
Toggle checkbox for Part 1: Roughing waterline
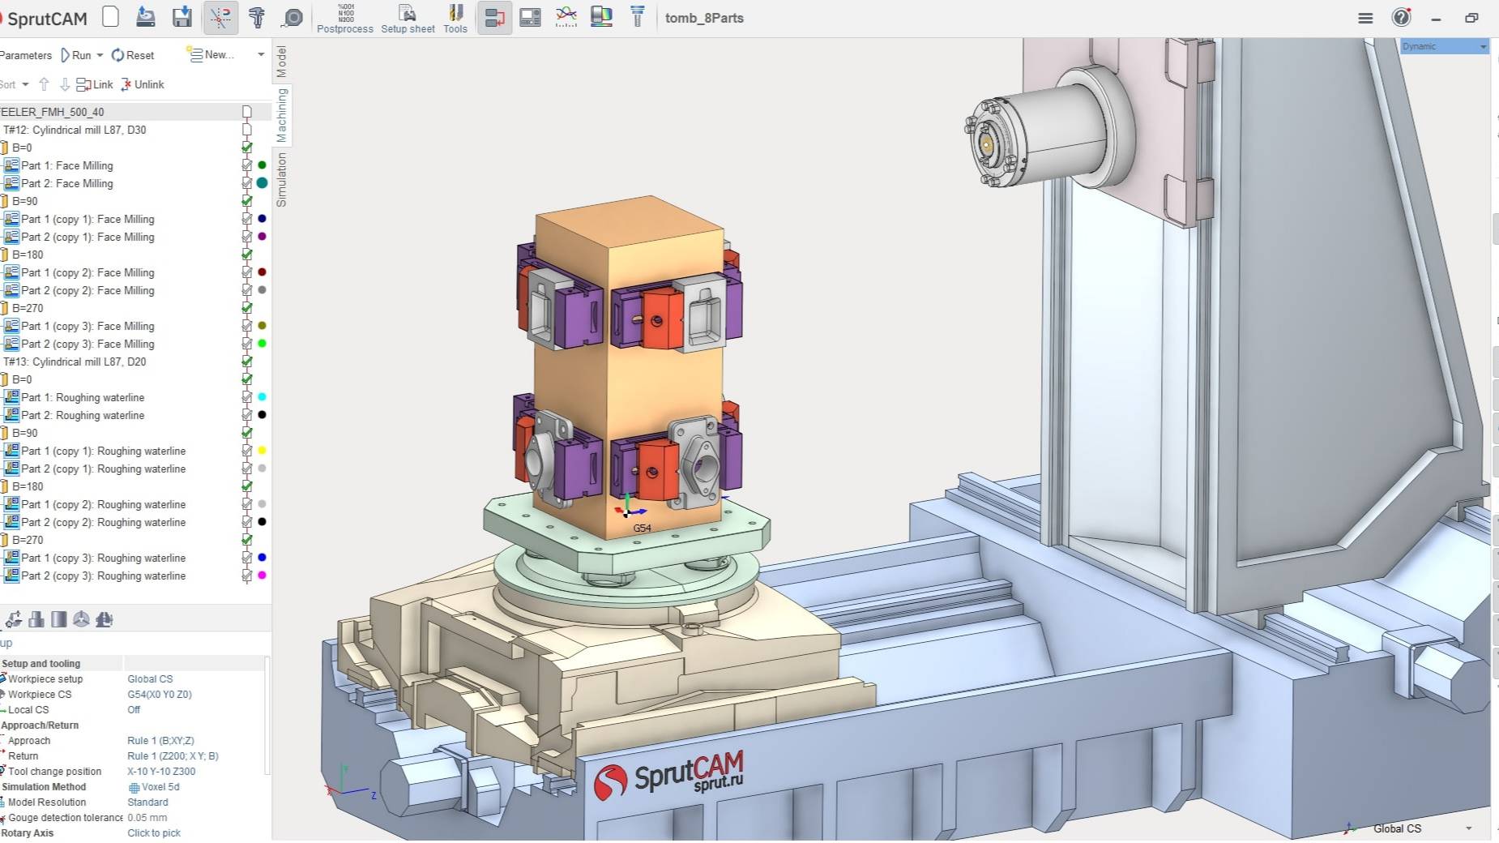pos(247,397)
